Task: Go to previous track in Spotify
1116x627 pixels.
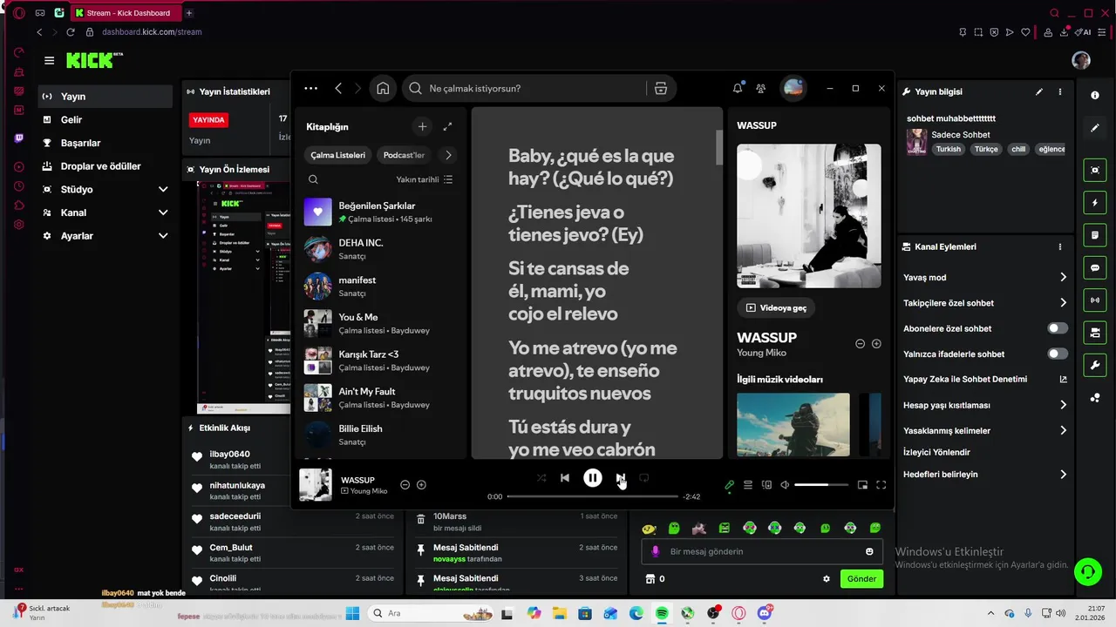Action: 565,477
